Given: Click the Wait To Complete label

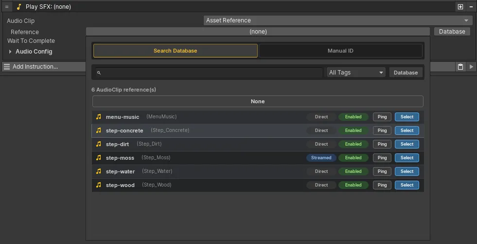Looking at the screenshot, I should (31, 41).
